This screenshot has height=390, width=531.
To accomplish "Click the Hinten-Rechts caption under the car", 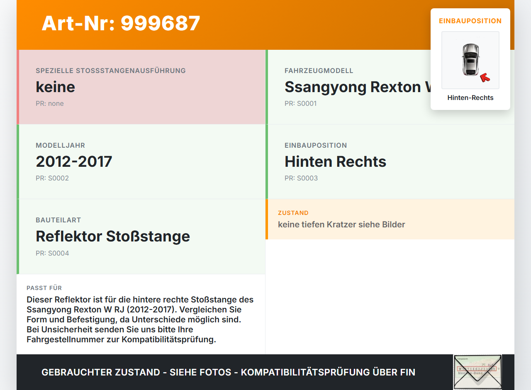I will click(470, 98).
